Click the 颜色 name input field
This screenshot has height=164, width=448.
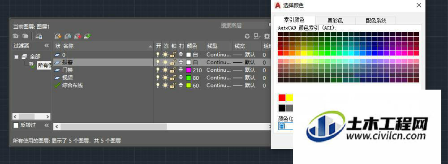click(x=286, y=126)
